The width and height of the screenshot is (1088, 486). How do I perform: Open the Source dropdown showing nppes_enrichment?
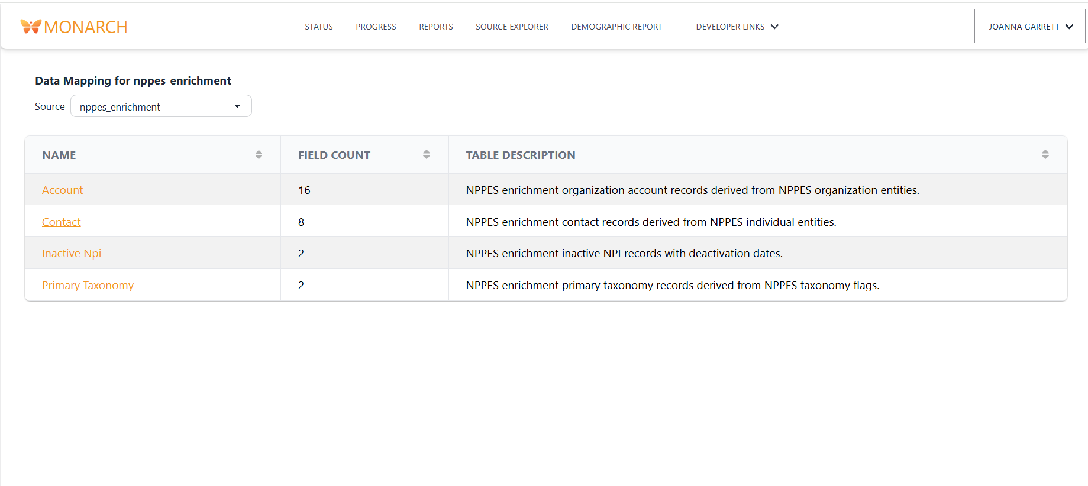[x=161, y=106]
